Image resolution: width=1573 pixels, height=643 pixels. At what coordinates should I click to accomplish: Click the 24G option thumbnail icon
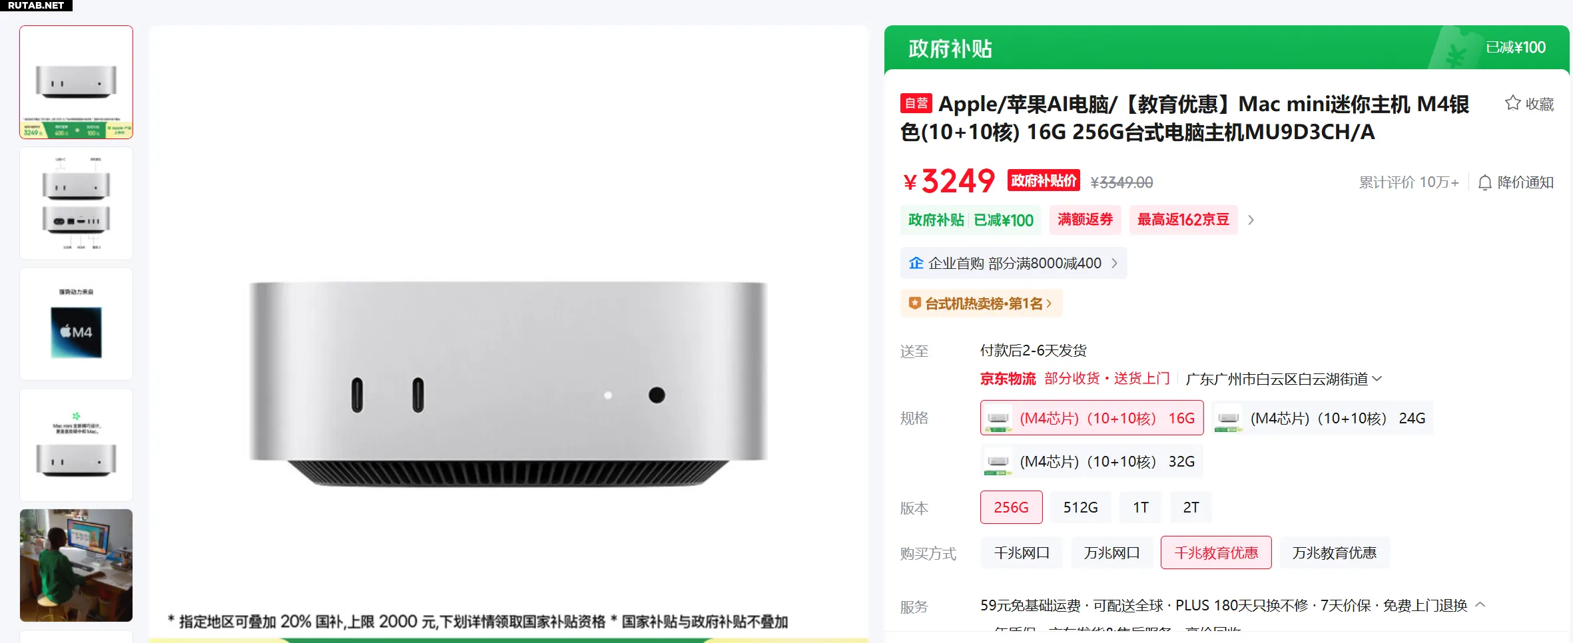pos(1229,419)
